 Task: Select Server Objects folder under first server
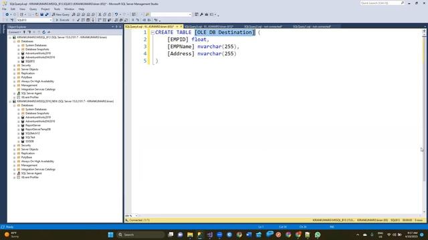(x=29, y=69)
